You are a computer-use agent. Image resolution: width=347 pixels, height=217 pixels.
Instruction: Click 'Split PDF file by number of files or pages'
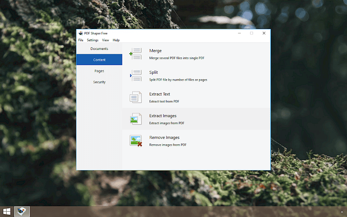pyautogui.click(x=178, y=80)
